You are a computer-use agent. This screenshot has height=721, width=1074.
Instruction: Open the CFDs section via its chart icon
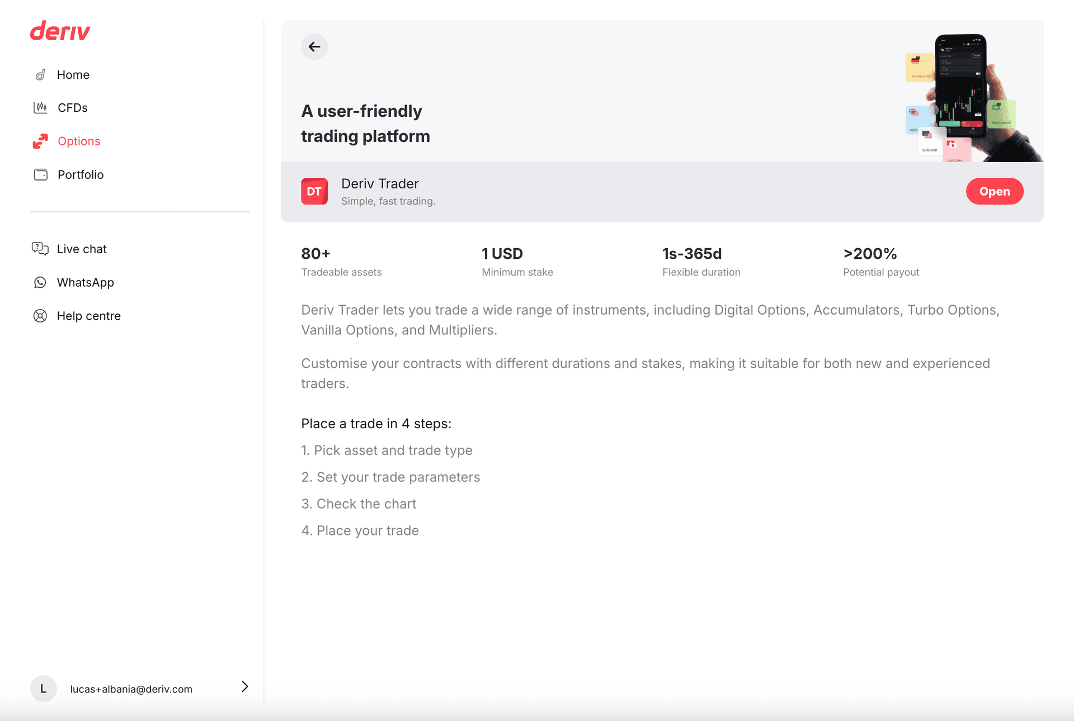click(40, 107)
